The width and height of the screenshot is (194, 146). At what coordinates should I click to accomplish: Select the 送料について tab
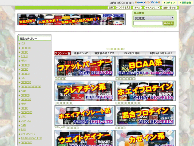tap(81, 53)
